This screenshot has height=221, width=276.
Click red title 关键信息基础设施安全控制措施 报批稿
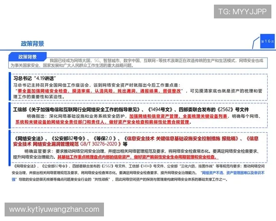click(x=197, y=139)
